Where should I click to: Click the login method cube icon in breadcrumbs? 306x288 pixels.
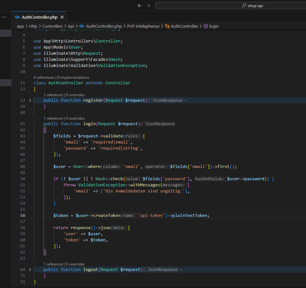click(206, 26)
